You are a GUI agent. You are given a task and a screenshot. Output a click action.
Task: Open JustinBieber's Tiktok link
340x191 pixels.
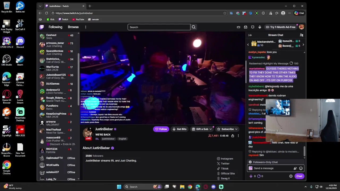[223, 168]
